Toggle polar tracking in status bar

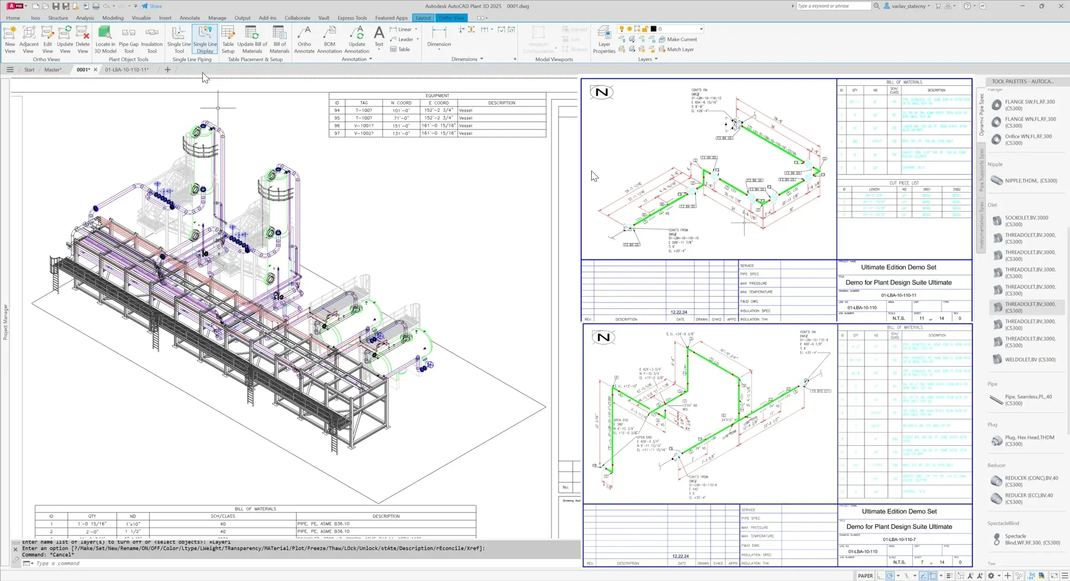pyautogui.click(x=890, y=576)
